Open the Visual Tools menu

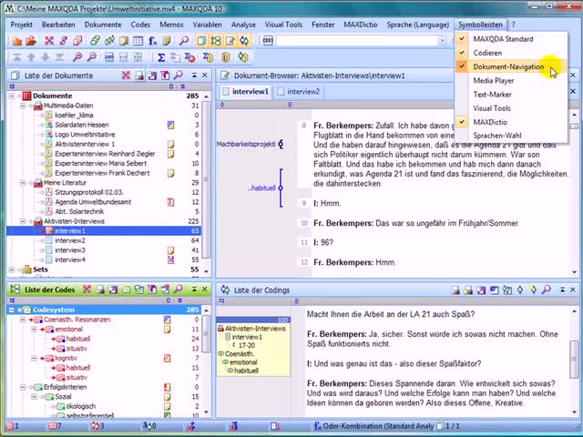(283, 25)
